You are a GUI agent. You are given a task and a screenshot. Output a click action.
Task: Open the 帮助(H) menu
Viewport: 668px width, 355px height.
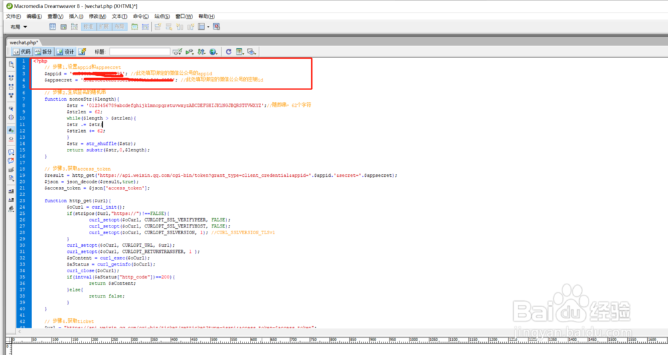point(206,16)
